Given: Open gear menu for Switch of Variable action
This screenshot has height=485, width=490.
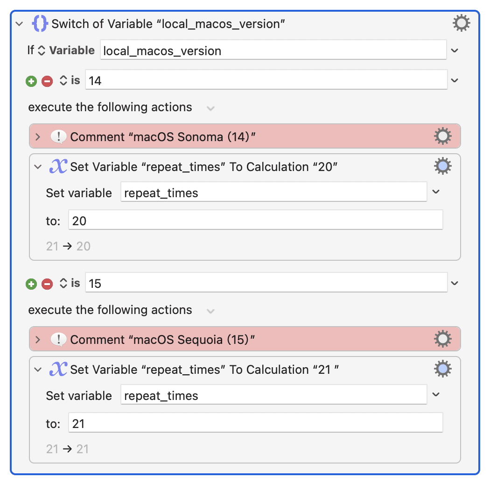Looking at the screenshot, I should pos(461,23).
